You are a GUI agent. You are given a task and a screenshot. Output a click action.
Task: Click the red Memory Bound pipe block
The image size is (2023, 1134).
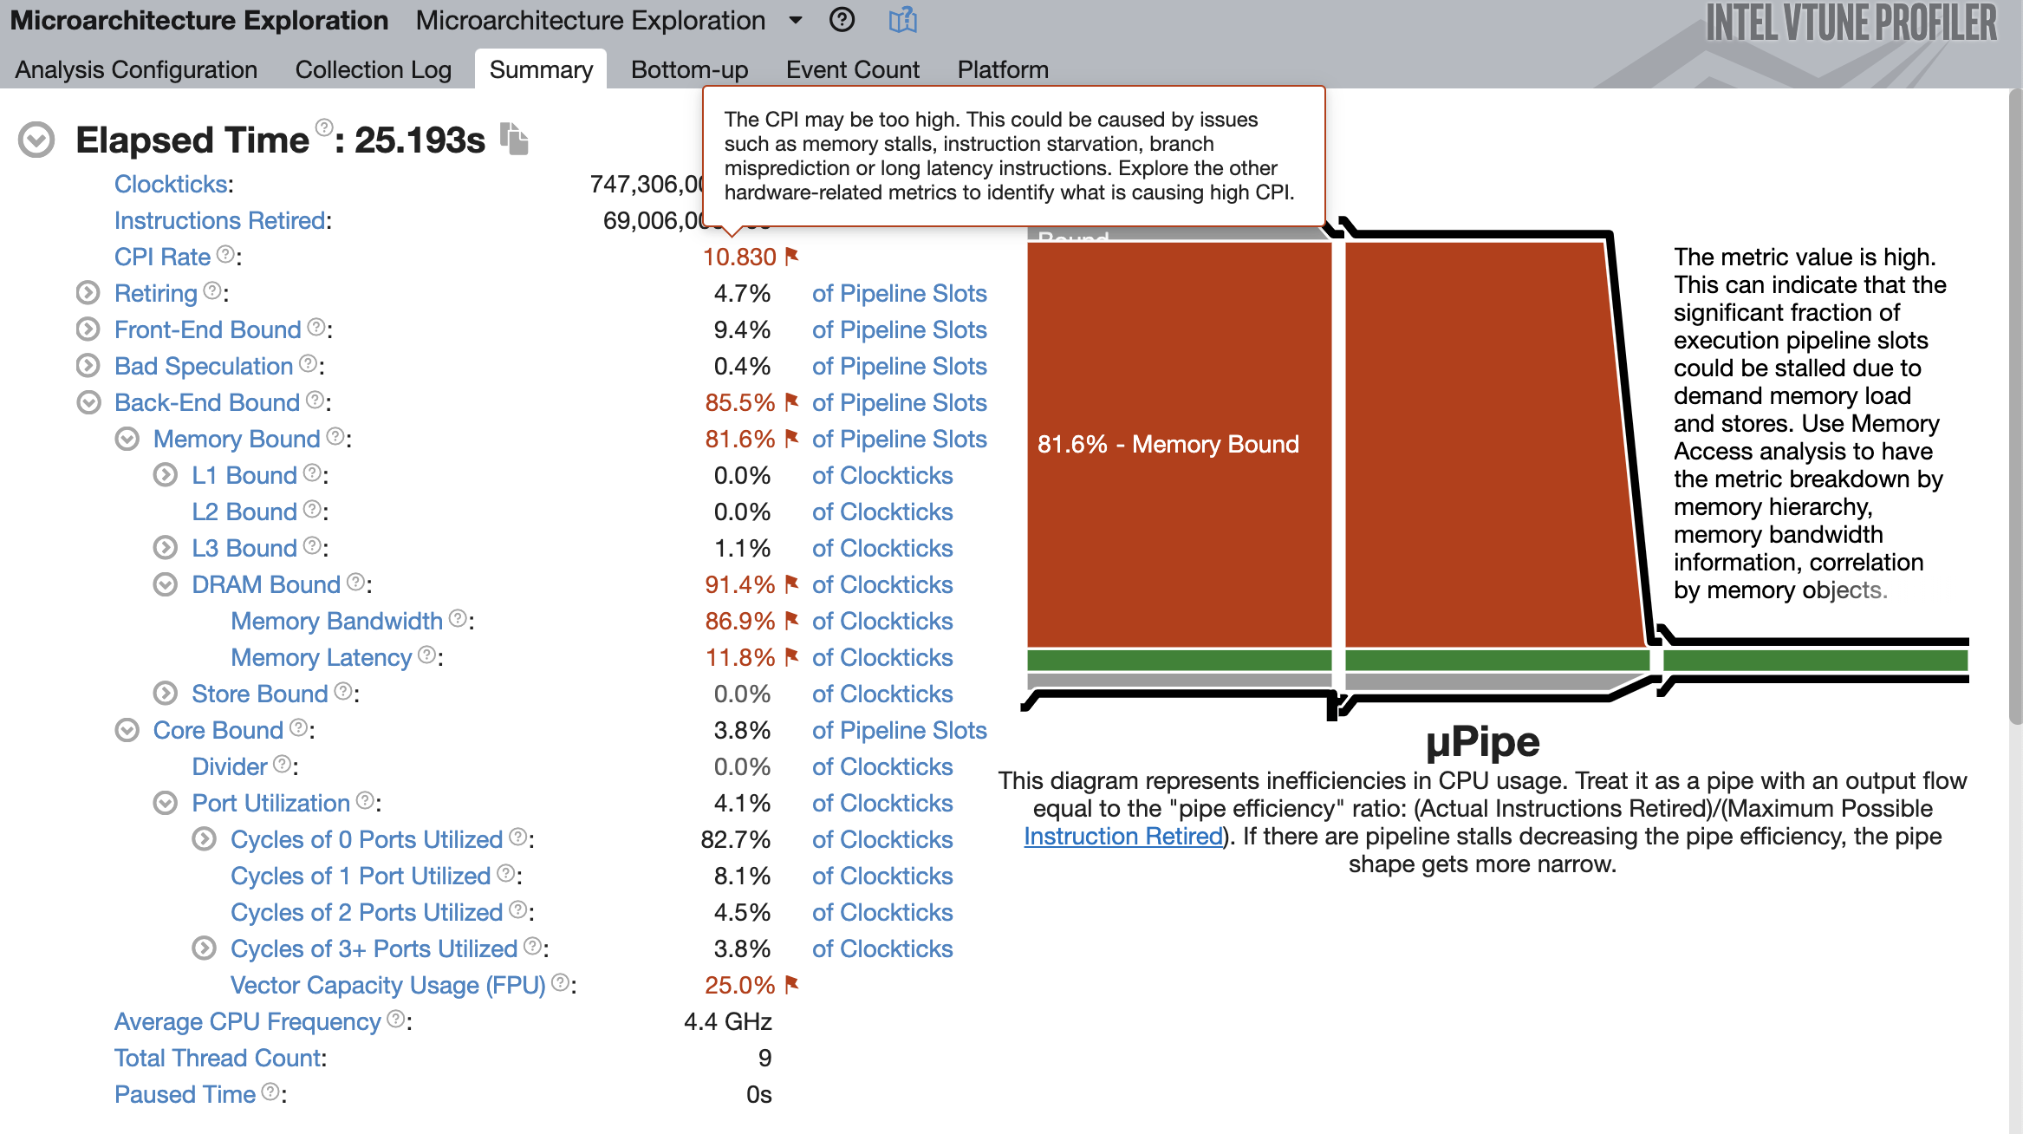(x=1179, y=520)
